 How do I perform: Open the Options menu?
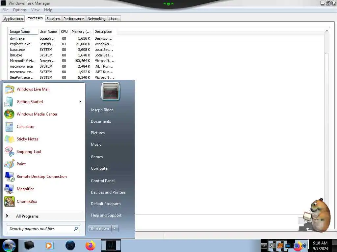19,10
